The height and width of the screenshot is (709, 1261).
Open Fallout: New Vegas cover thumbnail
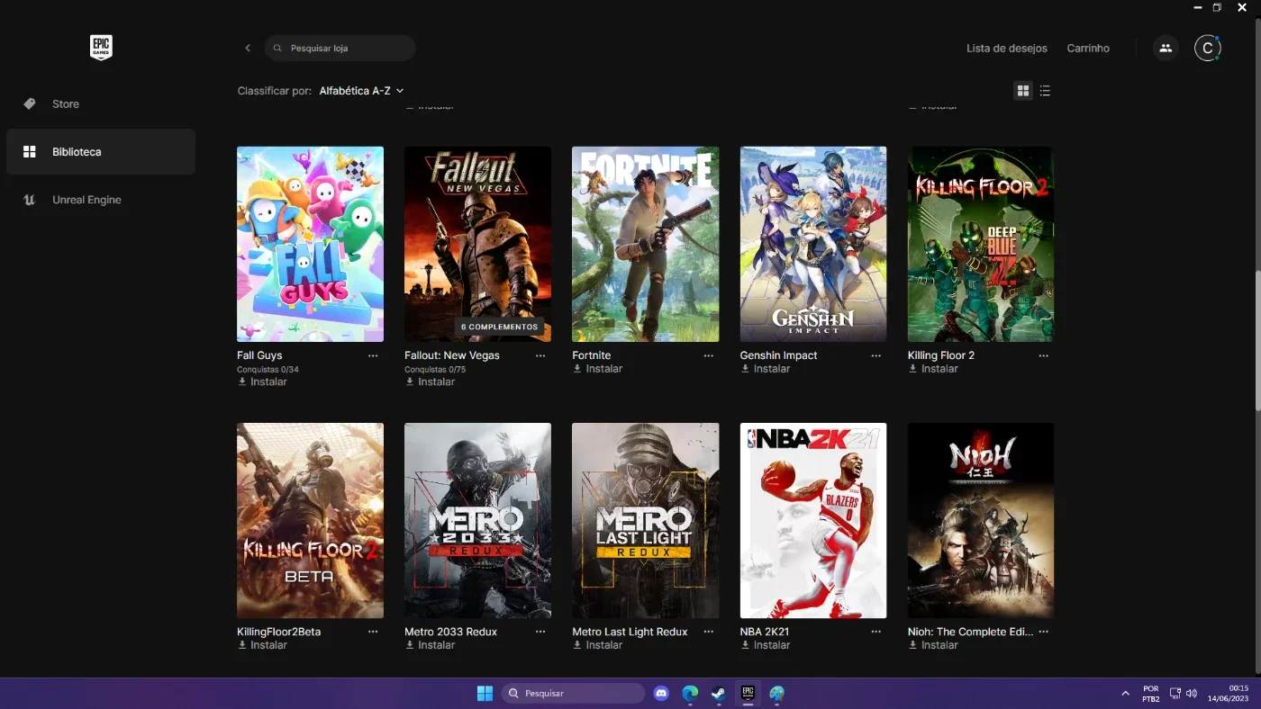[477, 244]
